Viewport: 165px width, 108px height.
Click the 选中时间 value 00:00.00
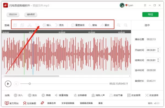151,70
